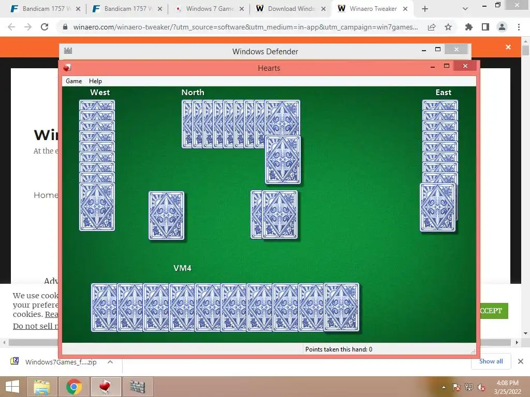Select the rightmost card in VM4's hand
530x397 pixels.
(x=342, y=307)
